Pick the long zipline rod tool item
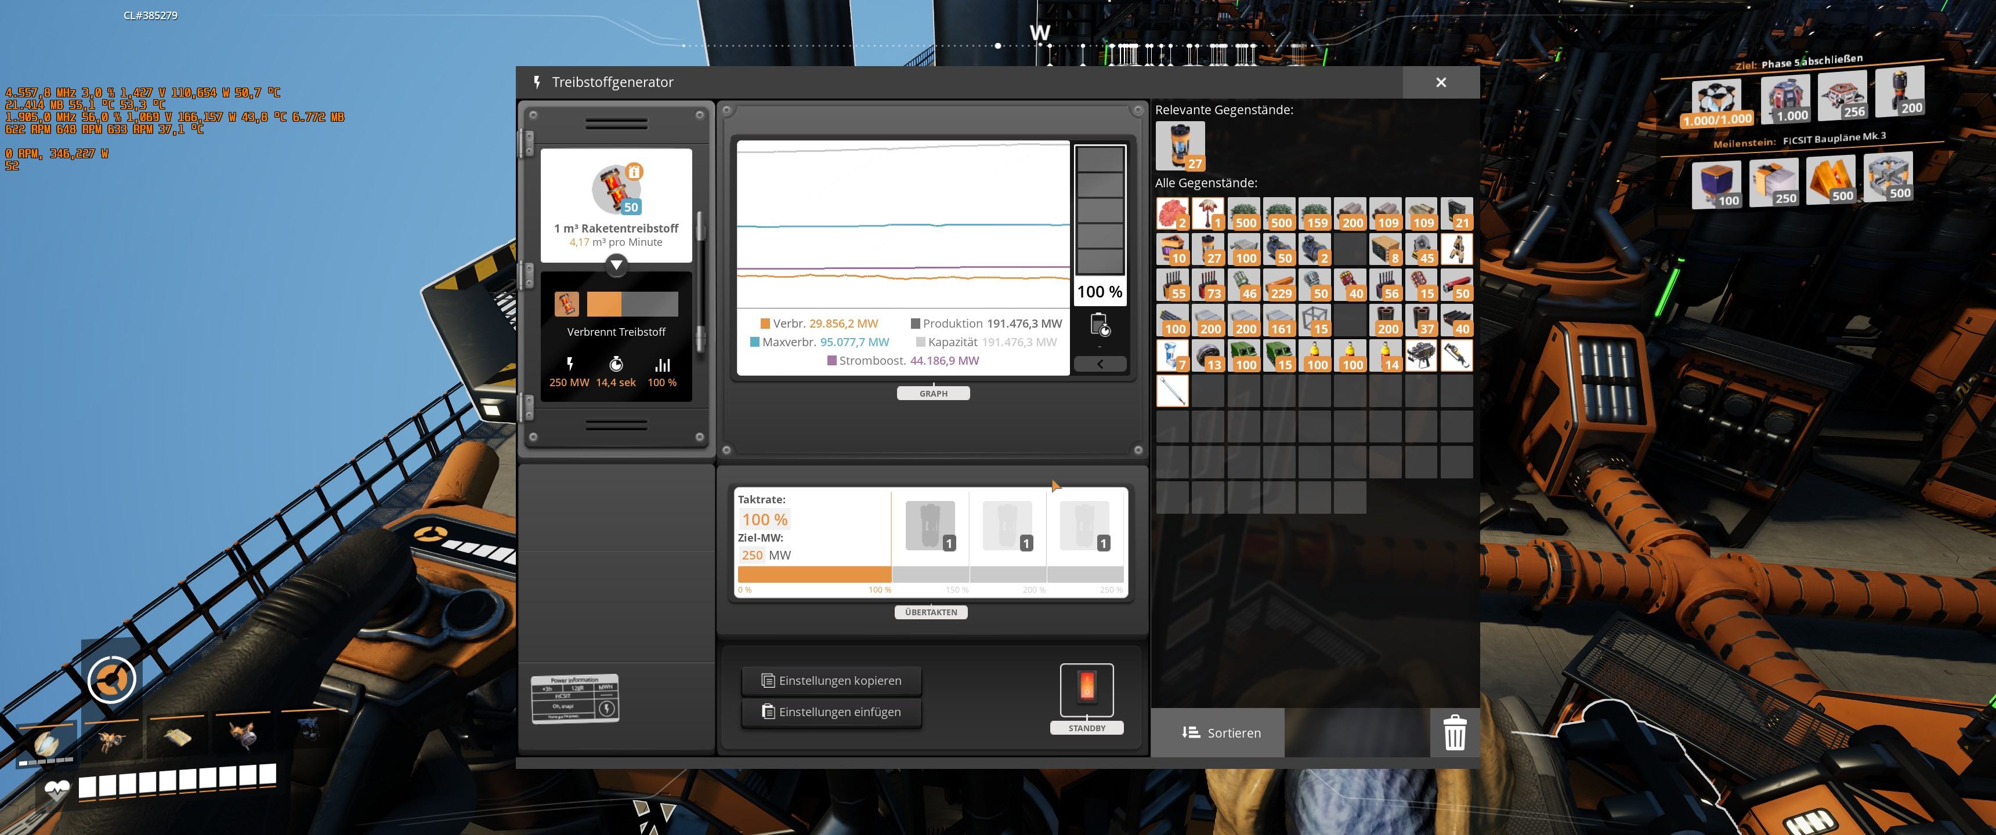 [x=1172, y=391]
